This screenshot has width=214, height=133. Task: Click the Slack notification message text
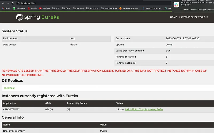point(197,5)
